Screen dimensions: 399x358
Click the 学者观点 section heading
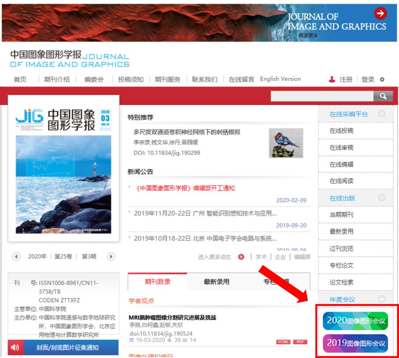point(141,301)
